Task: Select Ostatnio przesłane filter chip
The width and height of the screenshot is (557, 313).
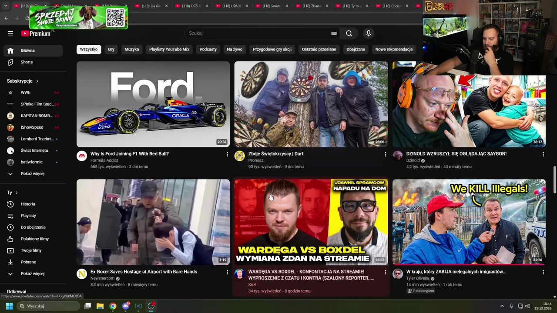Action: 319,50
